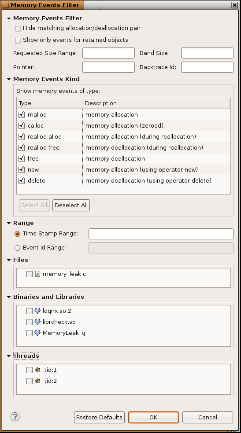Click the memory_leak.c file icon
The image size is (241, 433).
pyautogui.click(x=37, y=274)
